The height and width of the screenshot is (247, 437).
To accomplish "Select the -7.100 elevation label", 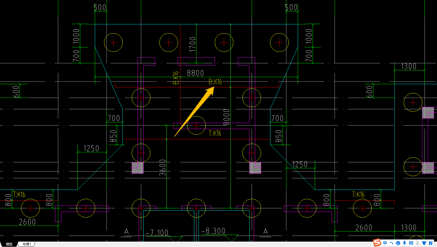I will pos(157,233).
